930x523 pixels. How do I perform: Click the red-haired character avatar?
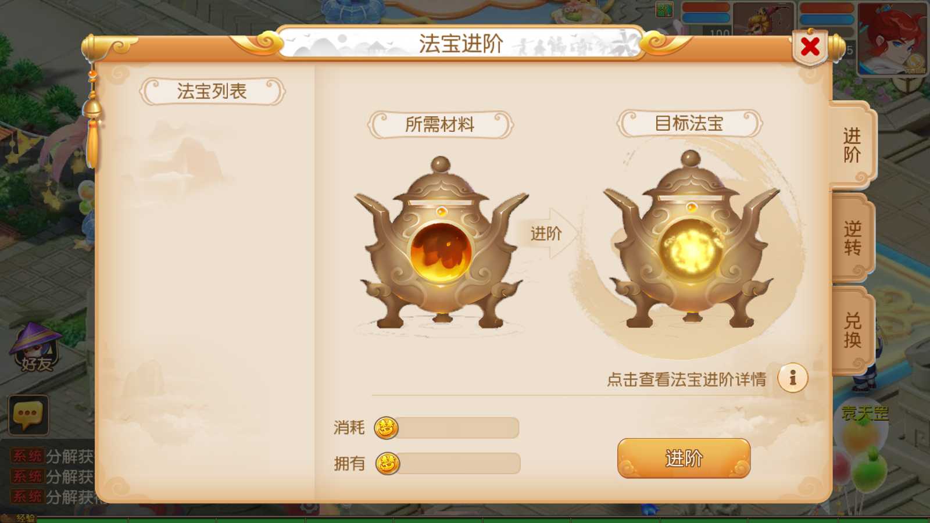click(892, 38)
